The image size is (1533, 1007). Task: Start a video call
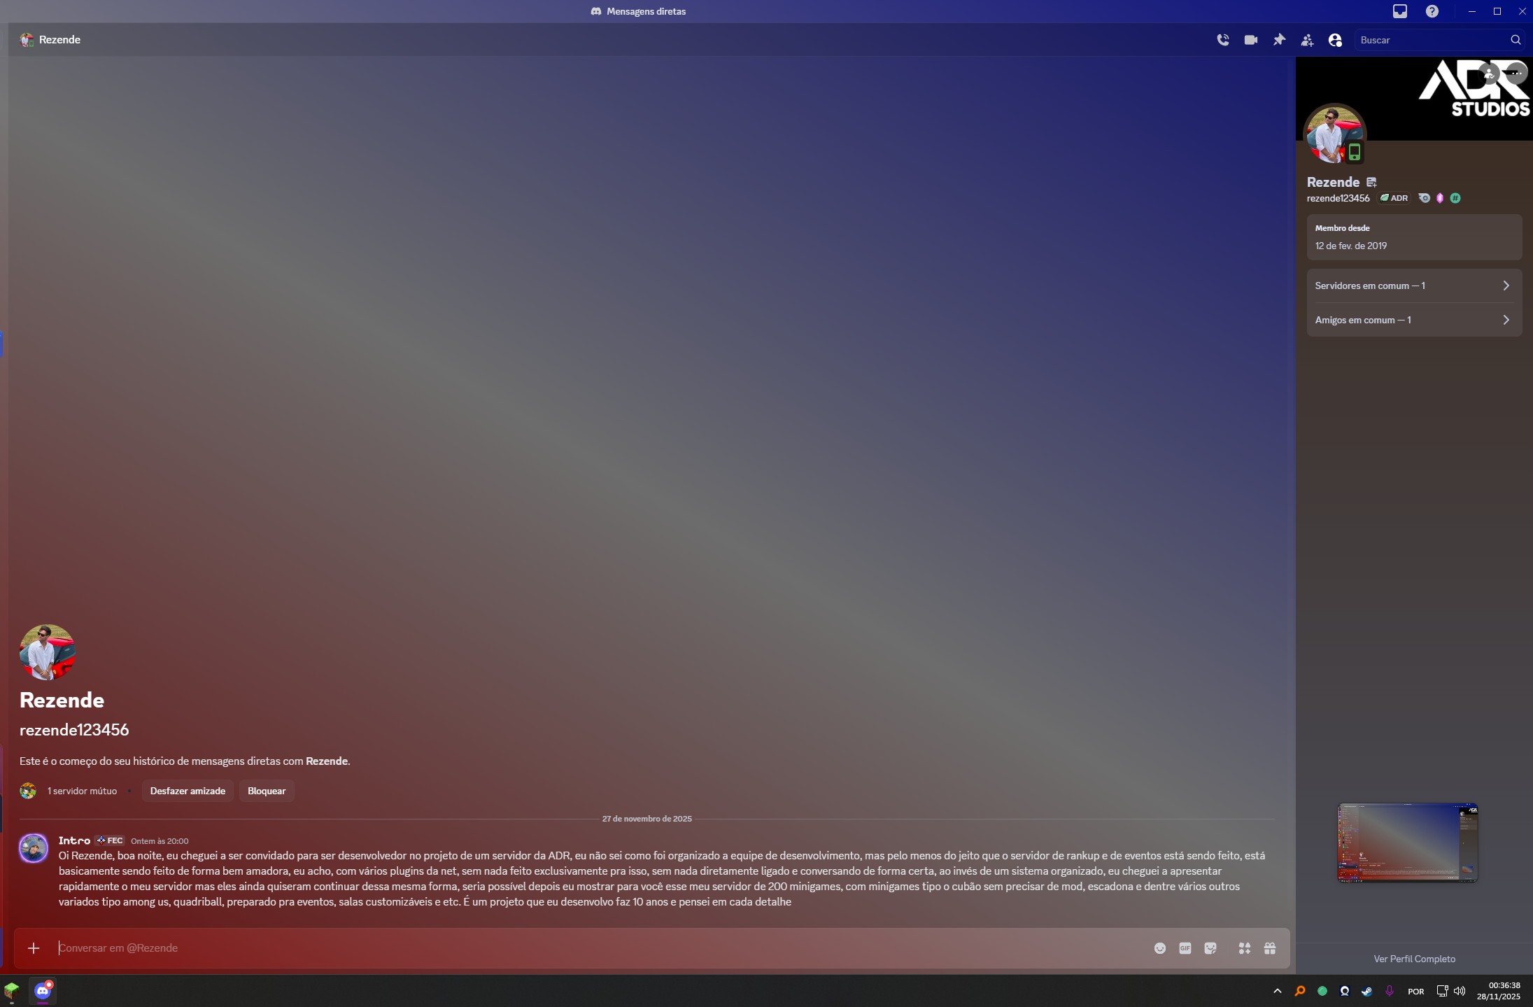[1250, 40]
